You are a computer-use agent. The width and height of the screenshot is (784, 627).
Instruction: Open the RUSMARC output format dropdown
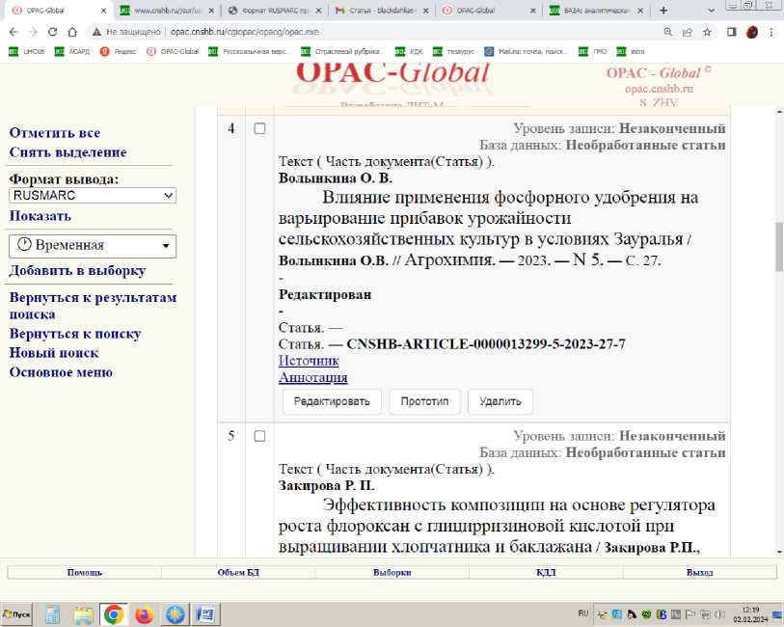coord(93,195)
